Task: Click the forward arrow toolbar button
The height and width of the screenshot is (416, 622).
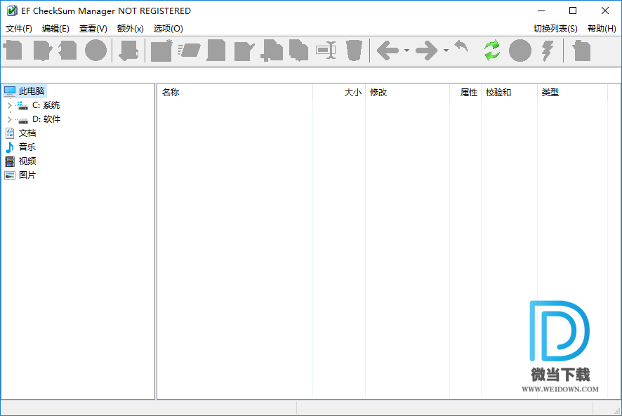Action: click(426, 51)
